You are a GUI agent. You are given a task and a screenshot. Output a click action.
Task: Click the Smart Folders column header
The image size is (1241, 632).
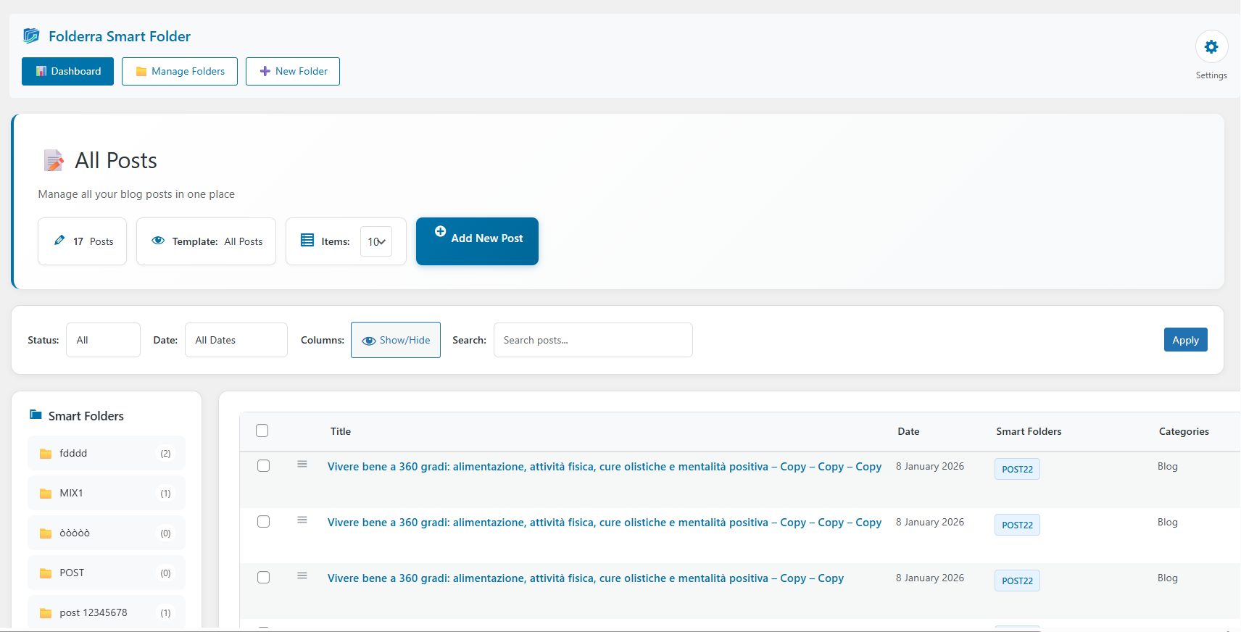tap(1029, 431)
